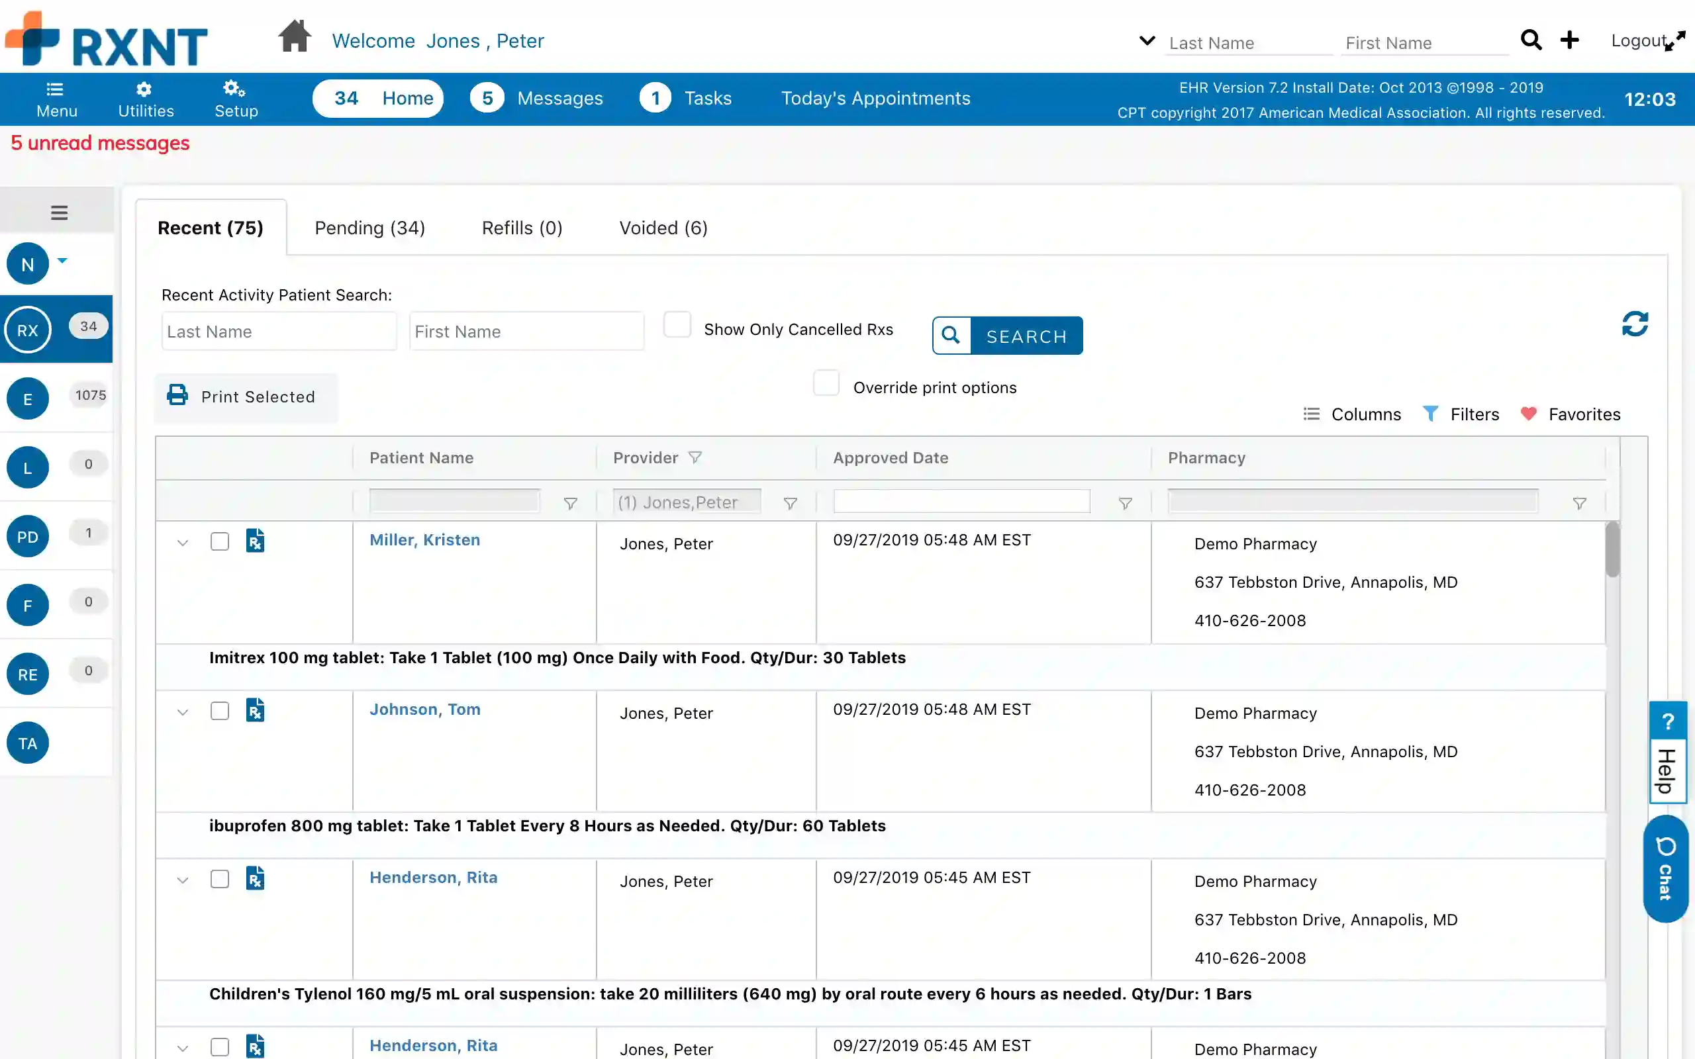Screen dimensions: 1695x1059
Task: Expand the row for Henderson, Rita
Action: [x=183, y=879]
